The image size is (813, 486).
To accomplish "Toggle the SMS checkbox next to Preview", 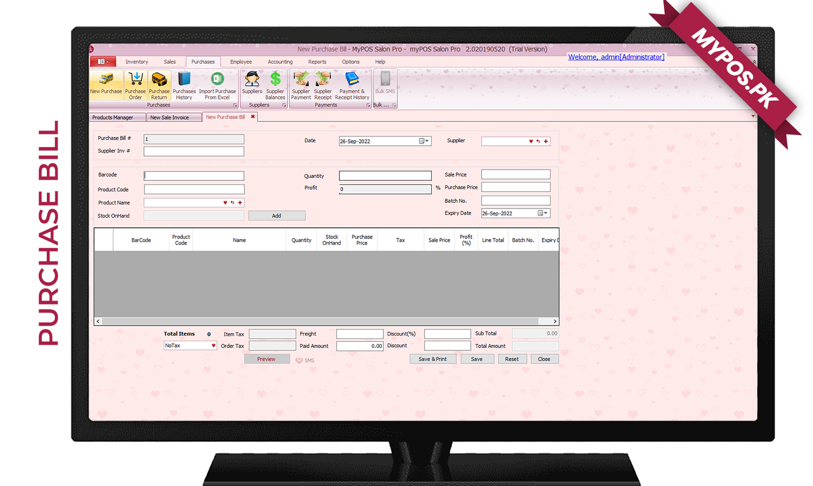I will coord(299,360).
